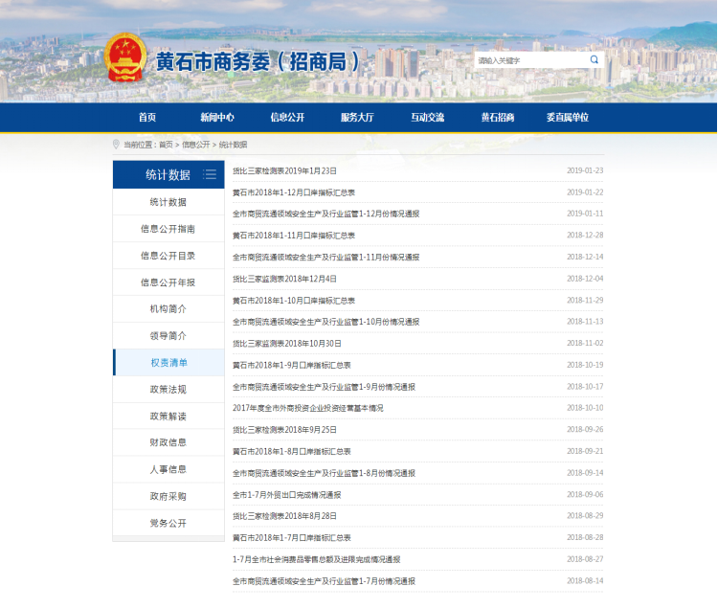Open 首页 in the main navigation
The width and height of the screenshot is (718, 609).
pyautogui.click(x=146, y=117)
